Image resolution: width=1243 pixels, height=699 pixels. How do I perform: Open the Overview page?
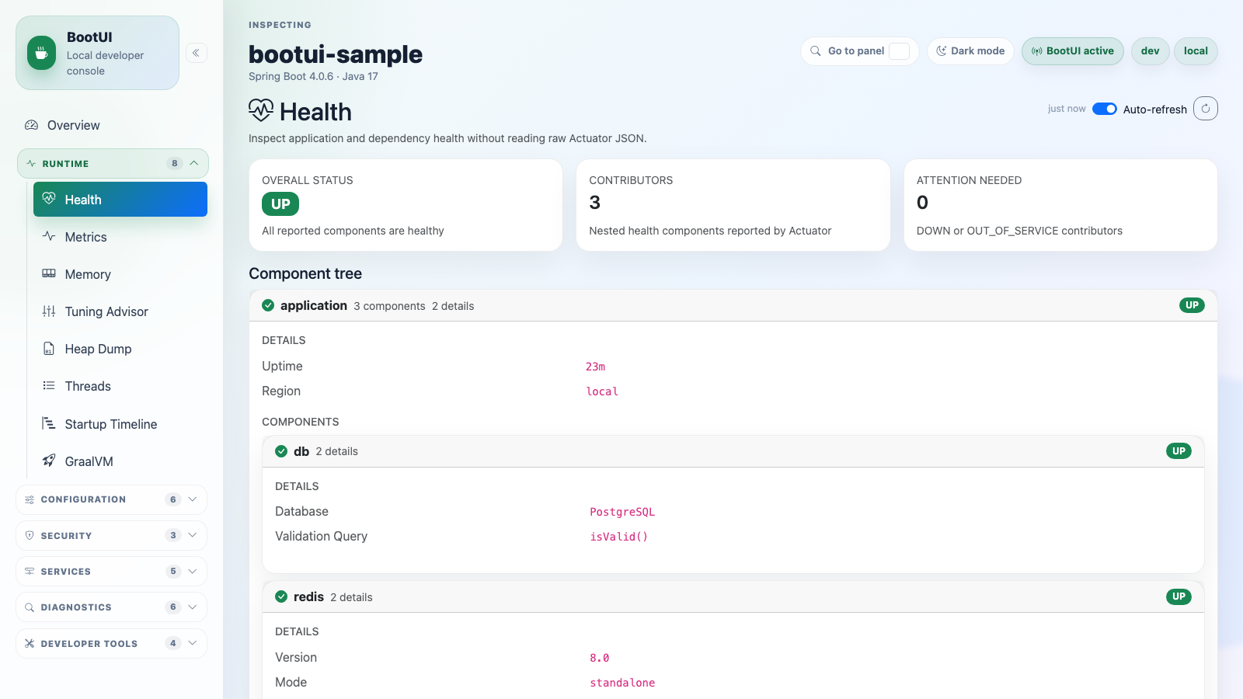pyautogui.click(x=112, y=125)
